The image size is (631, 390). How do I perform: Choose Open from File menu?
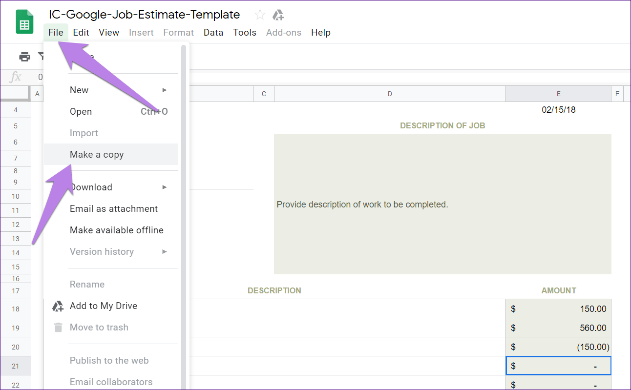coord(111,111)
